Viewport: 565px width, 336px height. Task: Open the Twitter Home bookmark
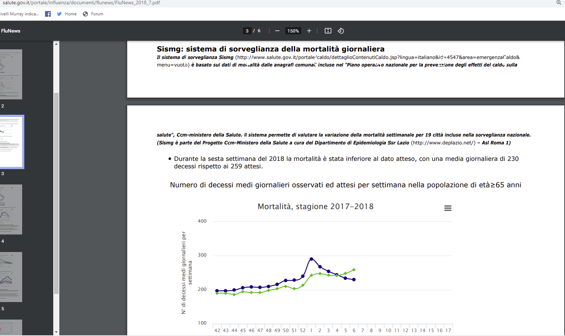point(67,14)
